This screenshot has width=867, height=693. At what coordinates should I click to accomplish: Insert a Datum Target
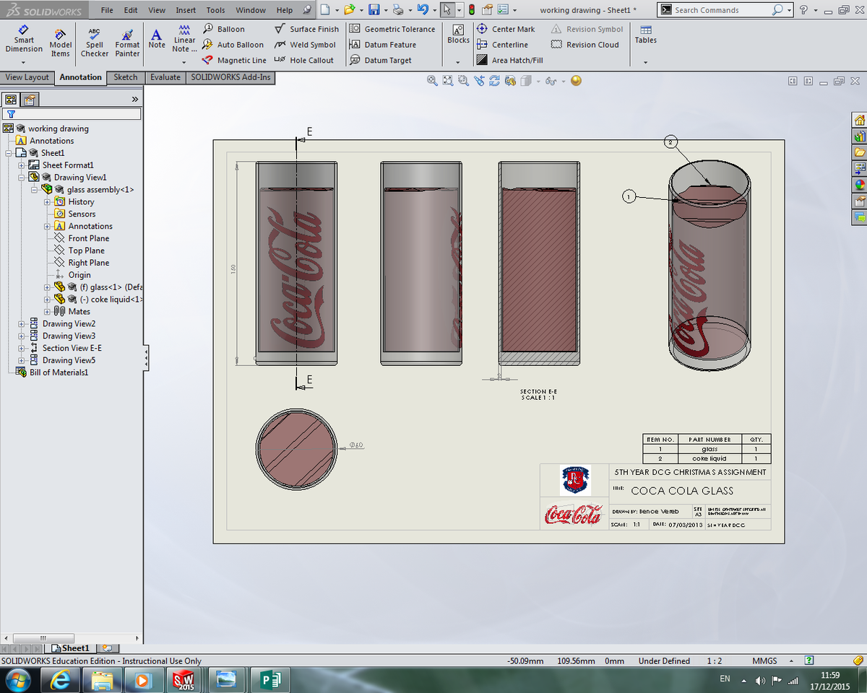pyautogui.click(x=381, y=61)
